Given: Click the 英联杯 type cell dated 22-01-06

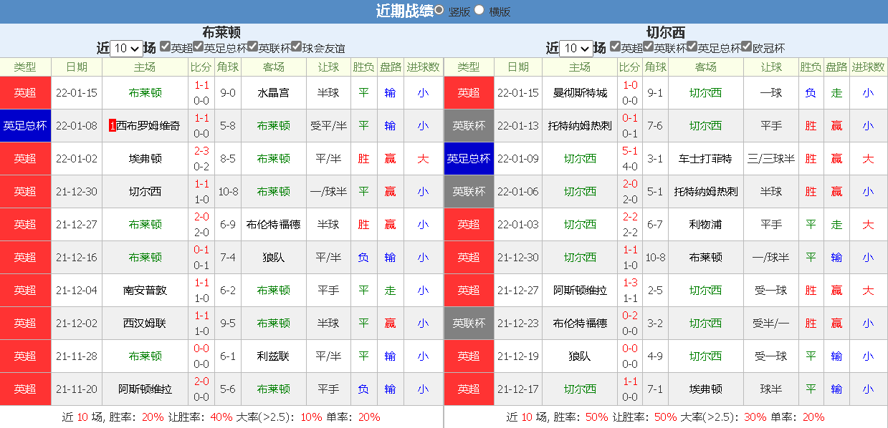Looking at the screenshot, I should click(x=469, y=191).
